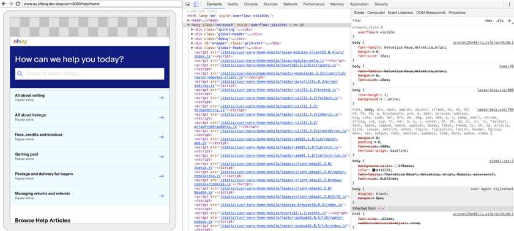Viewport: 514px width, 231px height.
Task: Click the arrow beside All about listings
Action: [162, 117]
